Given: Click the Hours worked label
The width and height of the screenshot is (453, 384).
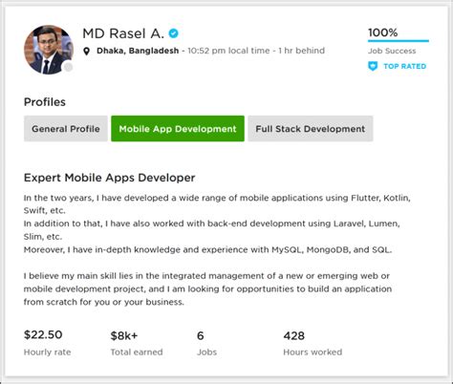Looking at the screenshot, I should [313, 352].
